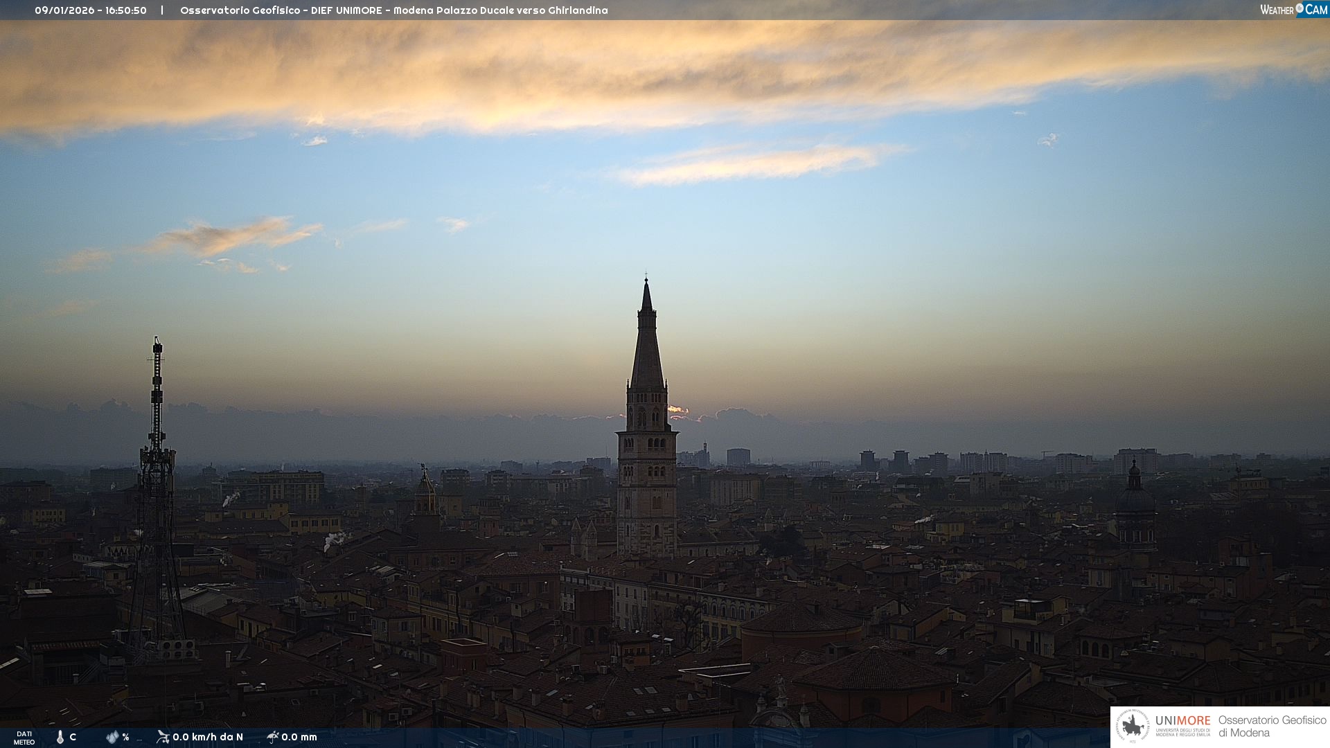Click the C temperature unit label
The width and height of the screenshot is (1330, 748).
point(73,737)
